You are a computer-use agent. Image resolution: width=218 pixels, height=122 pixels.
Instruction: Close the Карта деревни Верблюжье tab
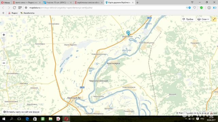tap(133, 2)
